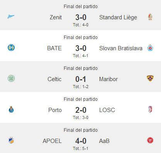The width and height of the screenshot is (161, 153).
Task: Open the 3-0 Zenit match score
Action: coord(81,17)
